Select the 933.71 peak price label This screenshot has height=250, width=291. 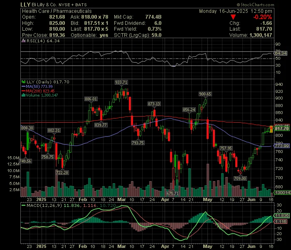121,83
